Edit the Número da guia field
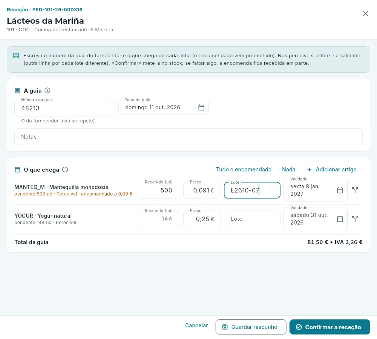This screenshot has width=377, height=339. pos(63,108)
